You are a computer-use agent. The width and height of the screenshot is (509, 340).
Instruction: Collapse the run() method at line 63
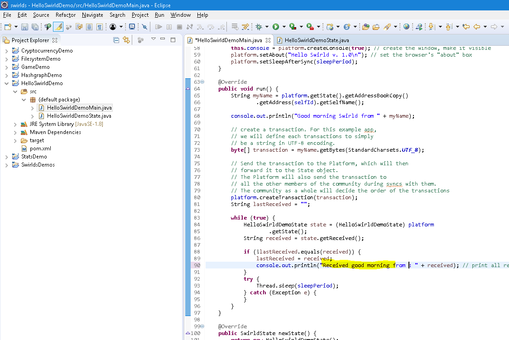[202, 82]
